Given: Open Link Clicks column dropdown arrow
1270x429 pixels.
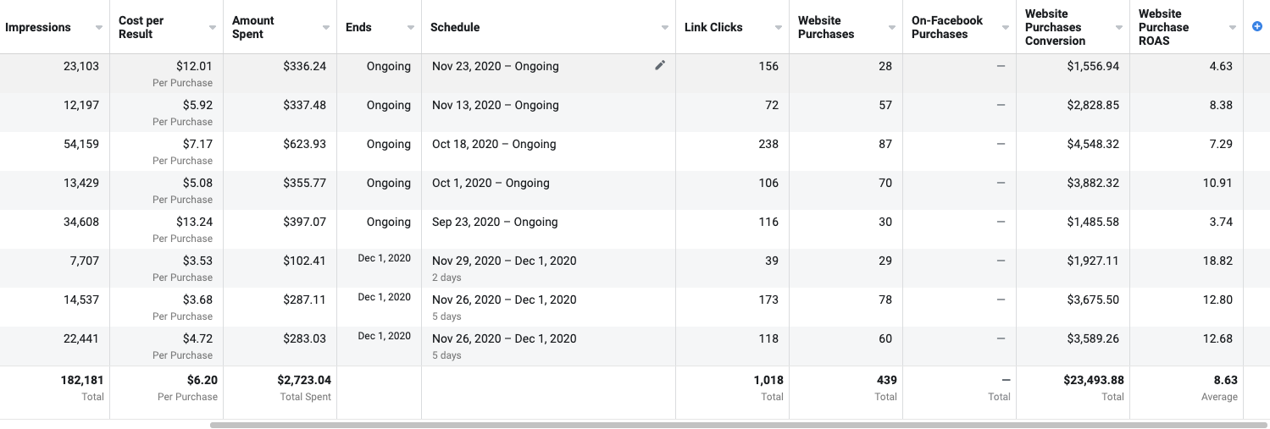Looking at the screenshot, I should coord(779,28).
